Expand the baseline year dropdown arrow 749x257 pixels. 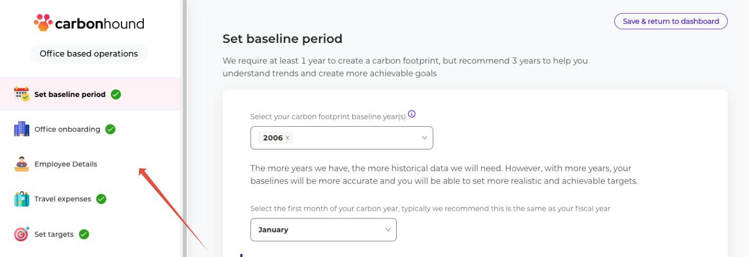(x=424, y=138)
